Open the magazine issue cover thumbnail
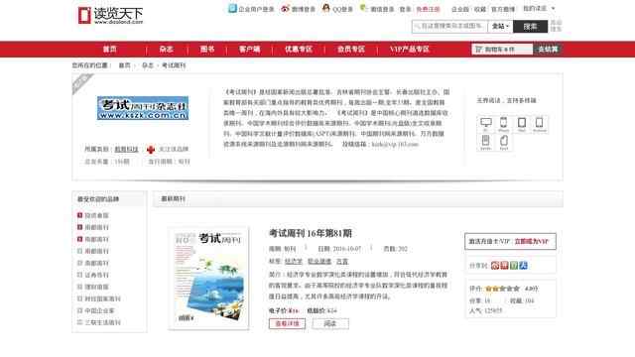Image resolution: width=635 pixels, height=357 pixels. pyautogui.click(x=208, y=279)
